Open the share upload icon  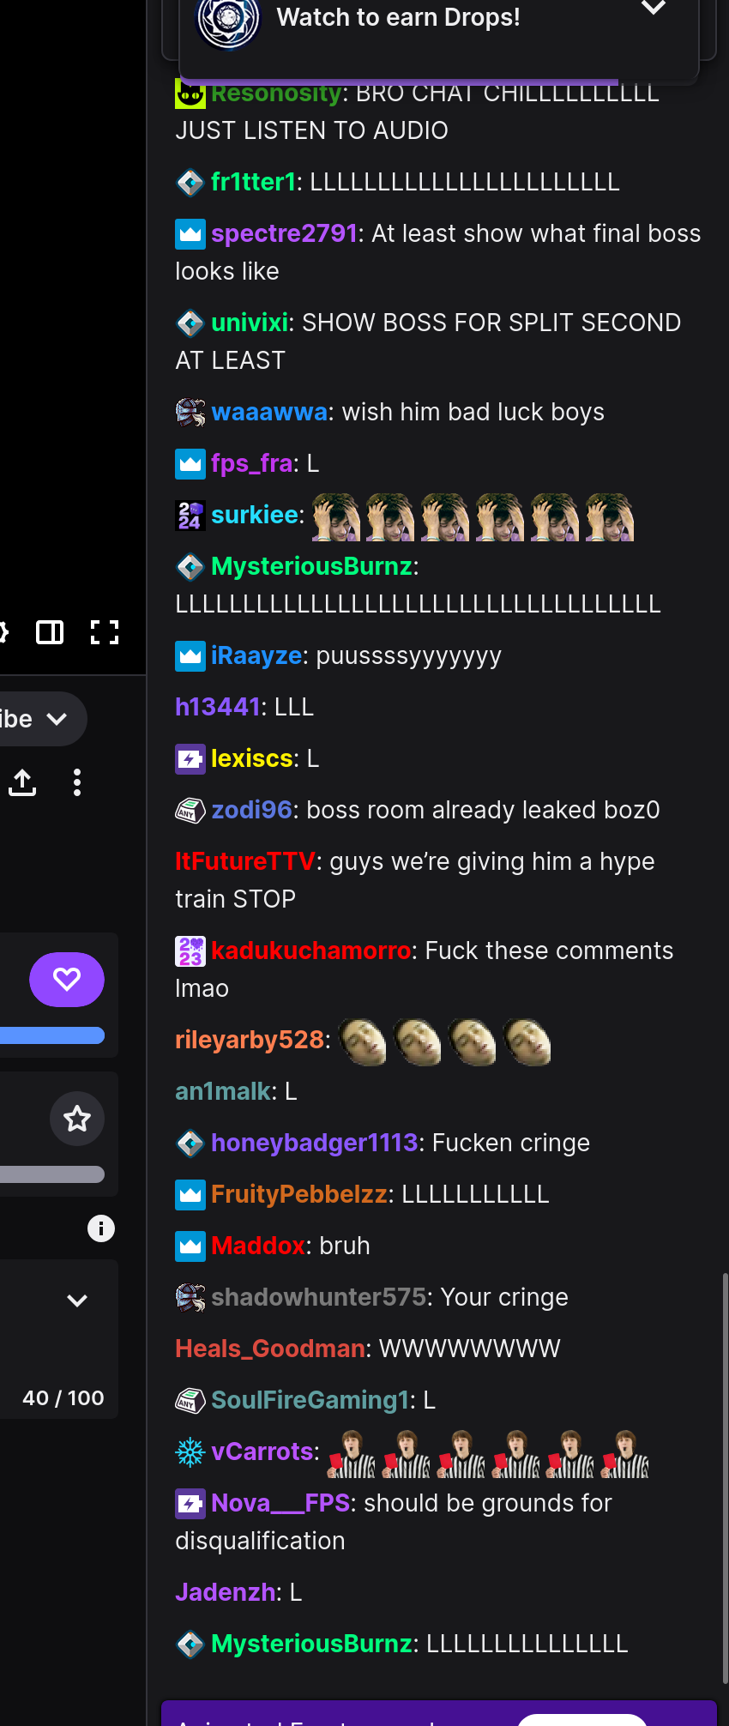coord(22,782)
